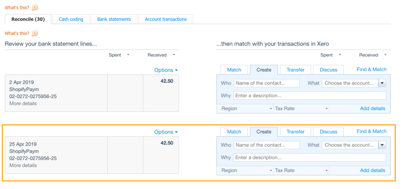
Task: Go to the Account transactions tab
Action: coord(166,19)
